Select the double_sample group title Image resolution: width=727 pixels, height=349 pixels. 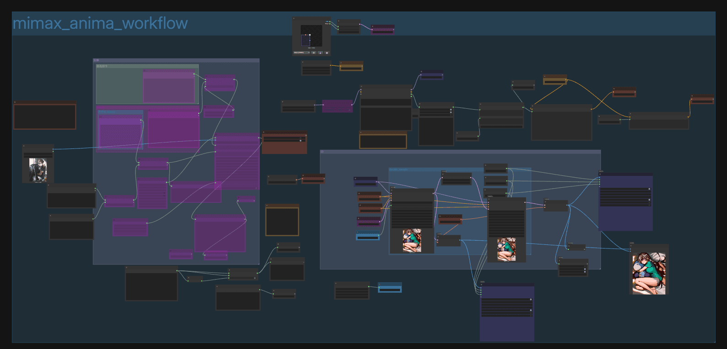pyautogui.click(x=398, y=170)
